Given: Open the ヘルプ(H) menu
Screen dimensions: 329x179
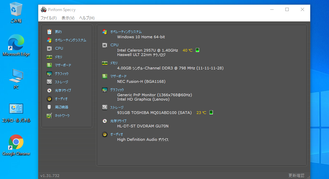Looking at the screenshot, I should [87, 18].
